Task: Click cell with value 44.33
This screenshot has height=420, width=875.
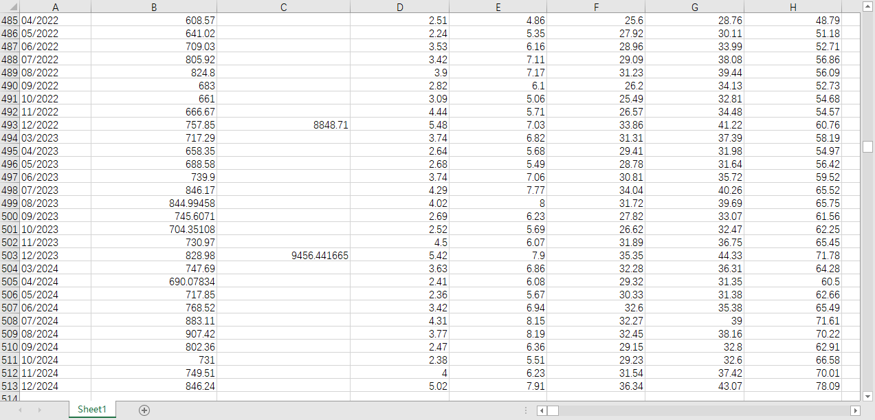Action: (x=694, y=256)
